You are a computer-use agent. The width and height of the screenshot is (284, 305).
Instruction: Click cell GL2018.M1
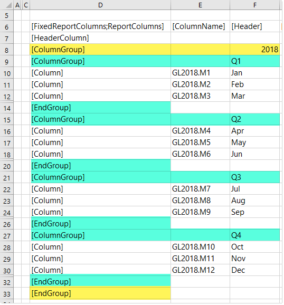tap(200, 73)
